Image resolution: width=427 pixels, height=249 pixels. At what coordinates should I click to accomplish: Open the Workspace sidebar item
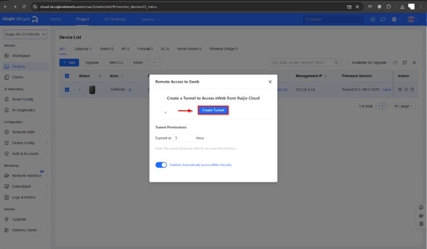pos(21,56)
